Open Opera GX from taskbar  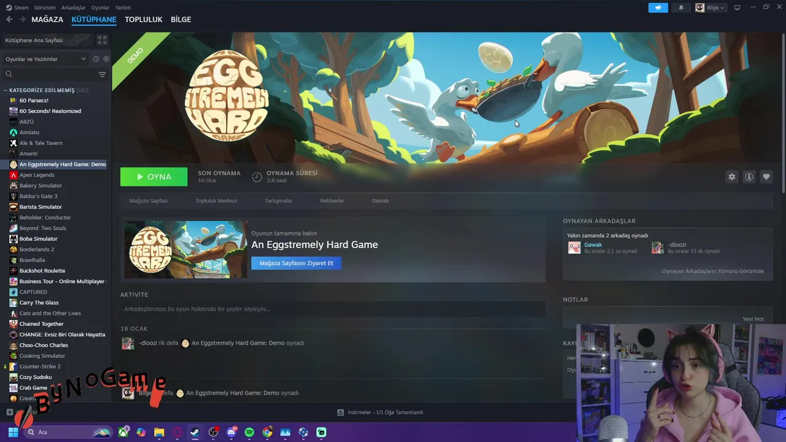tap(177, 432)
